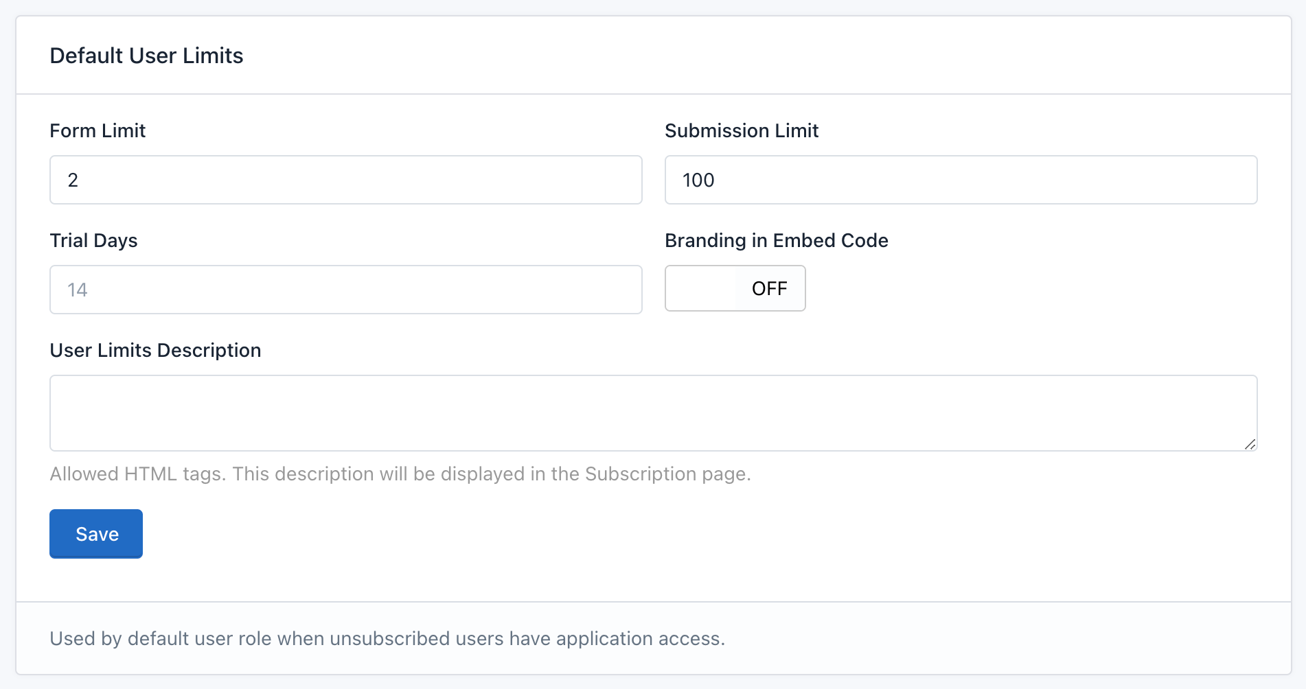Click the Submission Limit label
The width and height of the screenshot is (1306, 689).
(741, 130)
